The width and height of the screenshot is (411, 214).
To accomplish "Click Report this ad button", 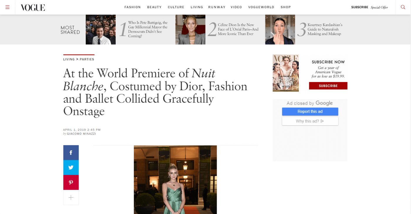I will tap(310, 112).
